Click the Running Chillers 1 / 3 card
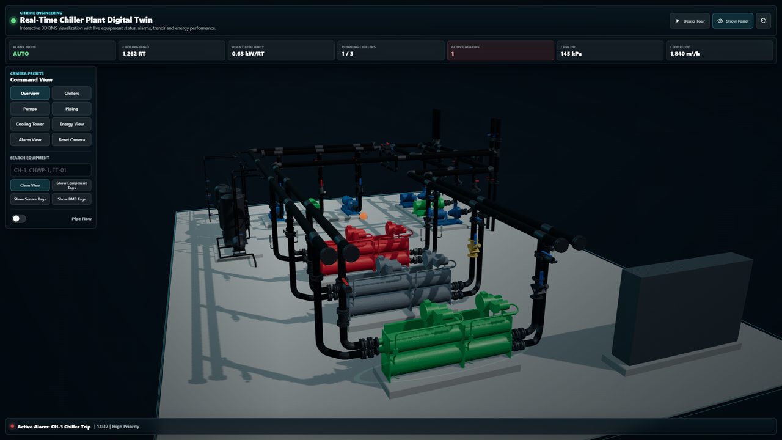The image size is (782, 440). click(x=391, y=51)
